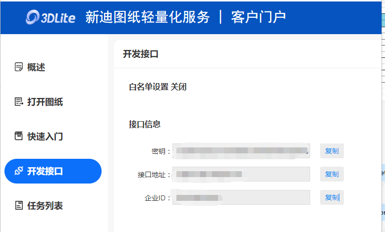
Task: Click the 白名单设置 关闭 status text
Action: pyautogui.click(x=158, y=87)
